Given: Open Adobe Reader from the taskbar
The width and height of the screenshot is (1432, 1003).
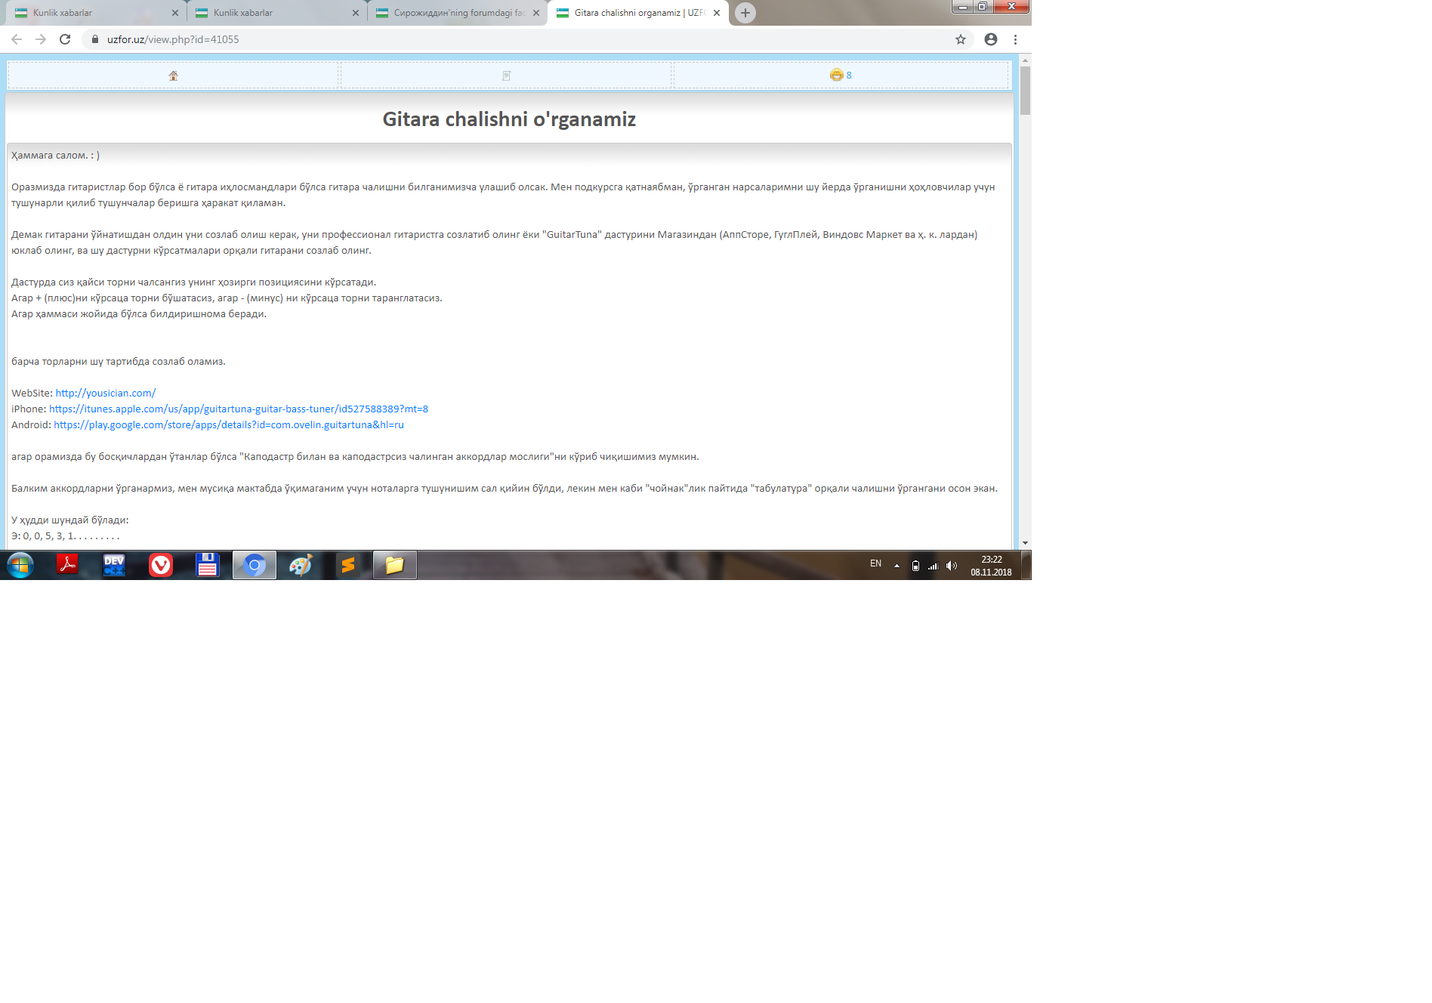Looking at the screenshot, I should click(x=67, y=565).
